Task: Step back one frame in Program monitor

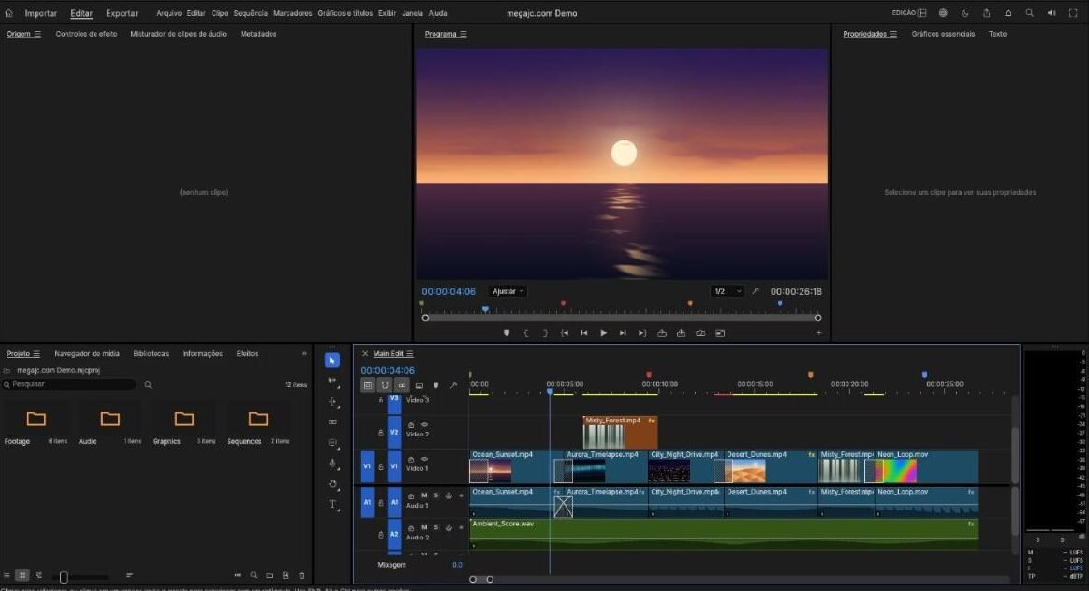Action: [584, 333]
